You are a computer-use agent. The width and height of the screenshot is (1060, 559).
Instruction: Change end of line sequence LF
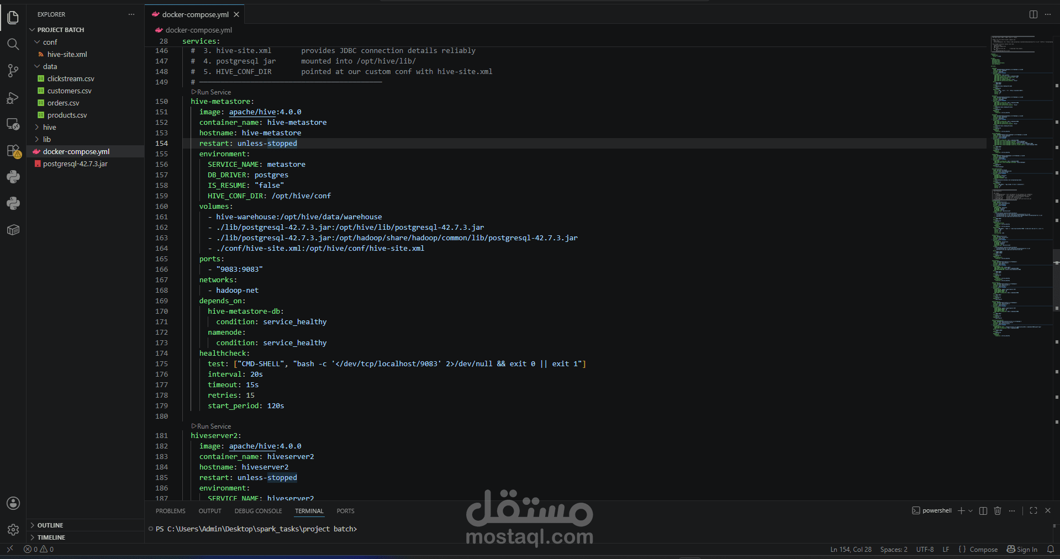click(x=946, y=549)
